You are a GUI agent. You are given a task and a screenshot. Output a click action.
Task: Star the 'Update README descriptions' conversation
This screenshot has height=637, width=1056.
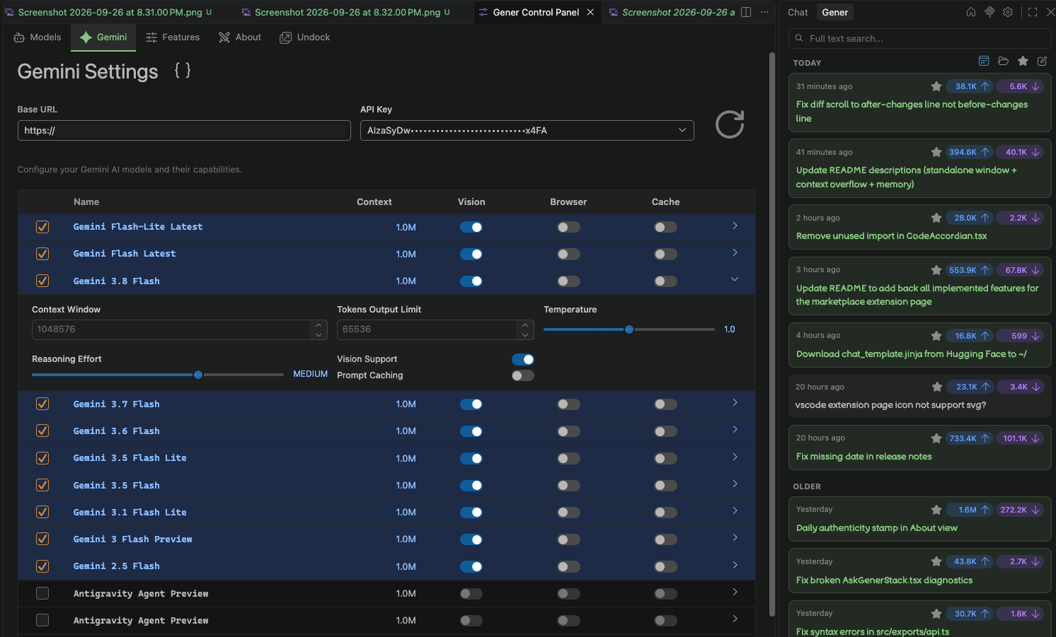(x=936, y=152)
